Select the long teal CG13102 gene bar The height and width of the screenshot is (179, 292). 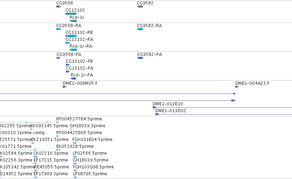point(71,14)
